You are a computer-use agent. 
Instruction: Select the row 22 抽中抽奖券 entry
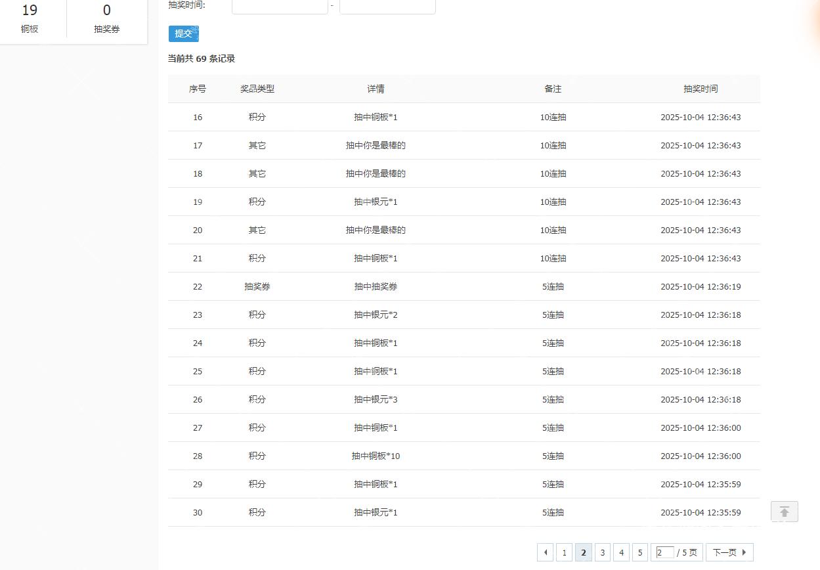click(376, 286)
